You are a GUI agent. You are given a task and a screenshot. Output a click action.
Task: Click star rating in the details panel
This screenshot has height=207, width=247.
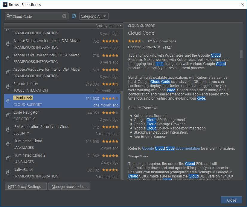point(136,41)
